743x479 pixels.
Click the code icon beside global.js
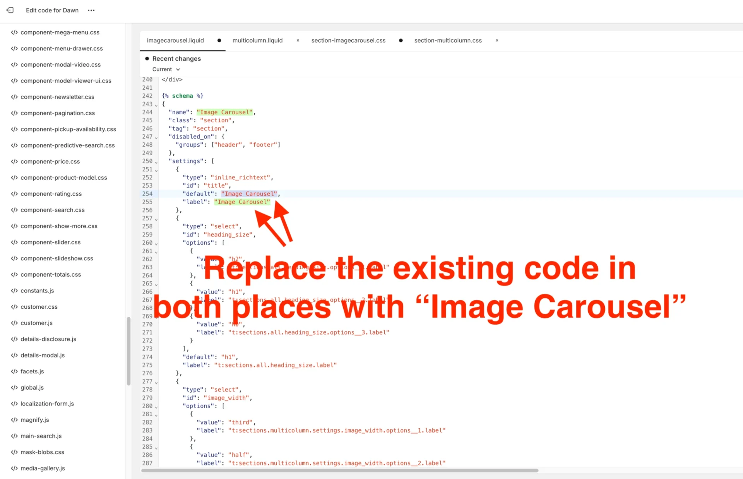14,387
